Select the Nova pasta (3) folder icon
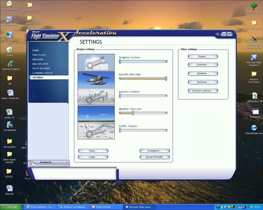The image size is (263, 210). (x=30, y=5)
